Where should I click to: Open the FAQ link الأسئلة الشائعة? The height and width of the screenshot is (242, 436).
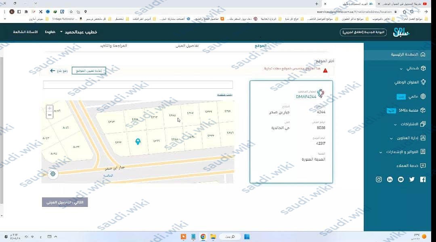click(25, 32)
